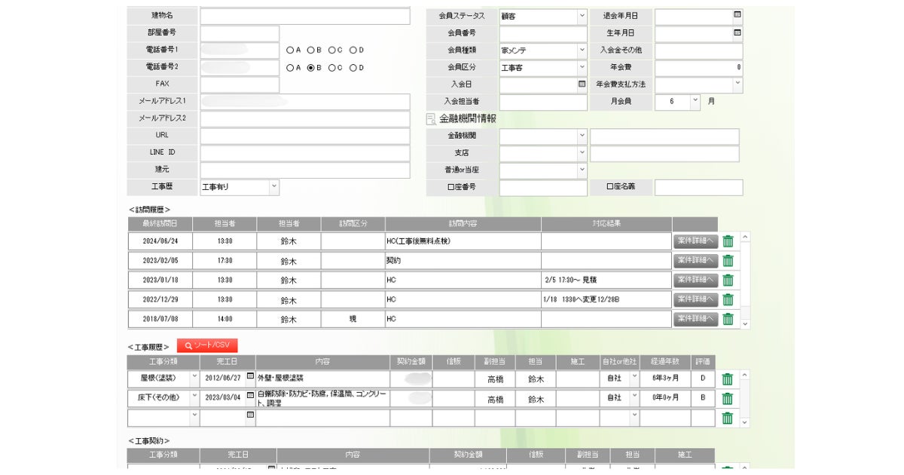Delete the 2023/02/05 visit row via trash icon

[x=728, y=261]
